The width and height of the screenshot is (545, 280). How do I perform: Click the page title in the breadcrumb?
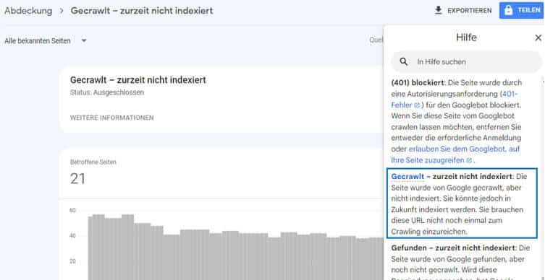(142, 11)
